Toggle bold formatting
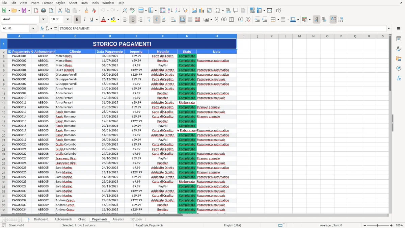This screenshot has width=405, height=228. point(77,19)
